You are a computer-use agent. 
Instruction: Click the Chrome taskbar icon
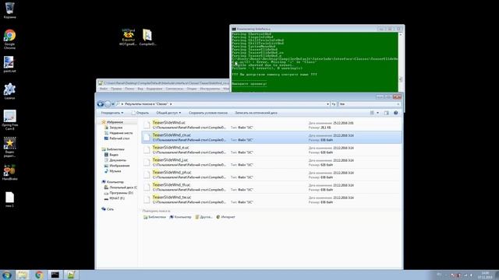(39, 275)
